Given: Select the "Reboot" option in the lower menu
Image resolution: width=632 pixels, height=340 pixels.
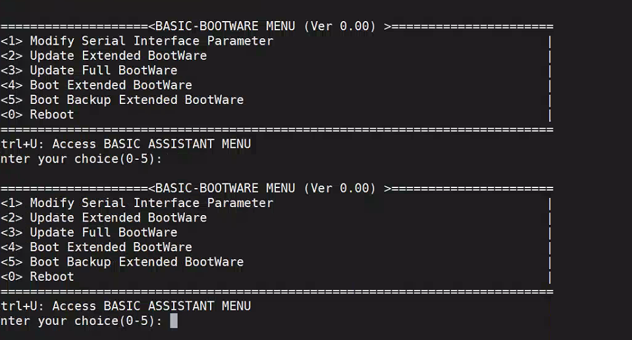Looking at the screenshot, I should click(51, 277).
